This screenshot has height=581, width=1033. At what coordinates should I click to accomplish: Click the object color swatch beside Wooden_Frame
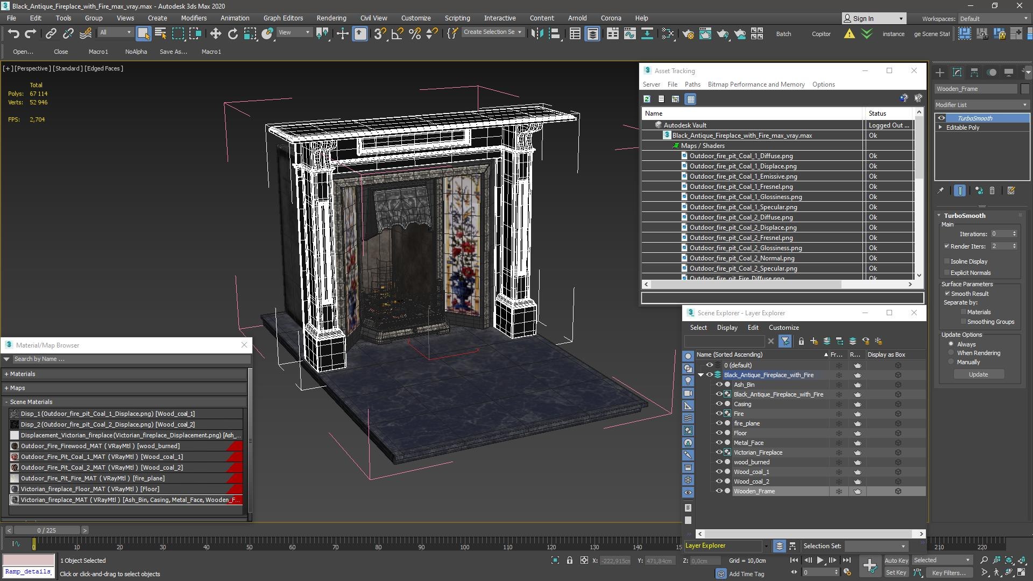tap(1024, 89)
